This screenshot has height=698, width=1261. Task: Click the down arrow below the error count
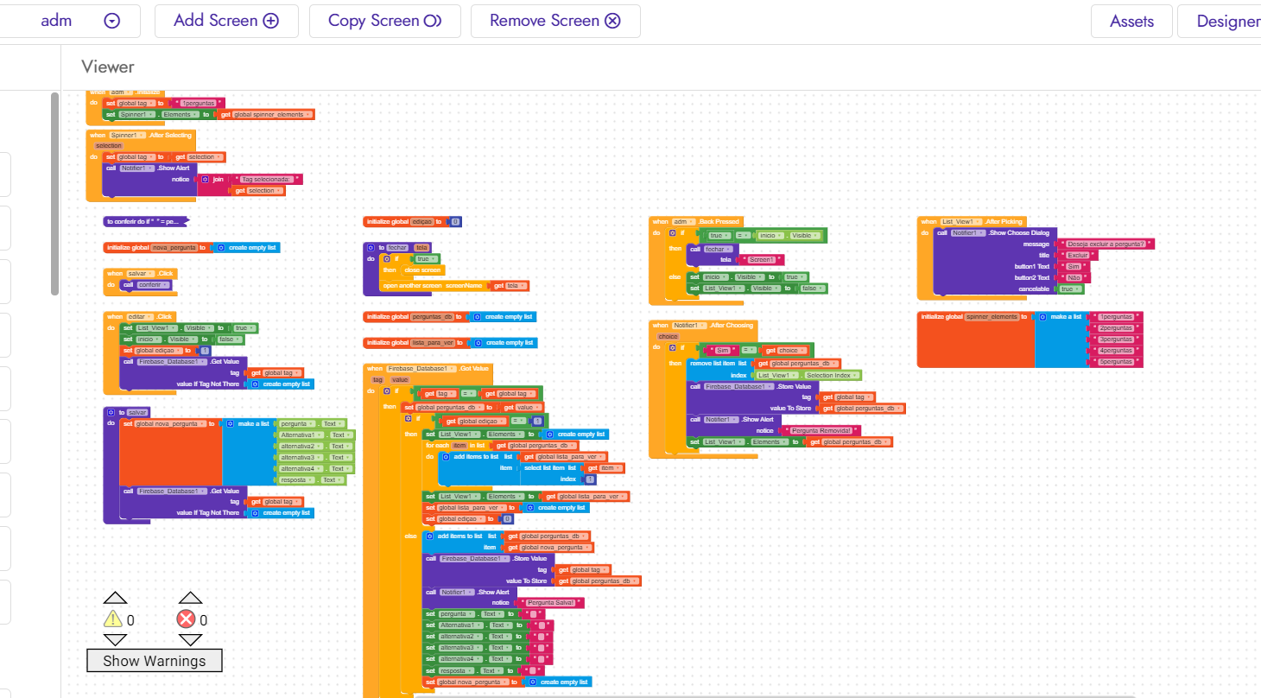point(190,640)
